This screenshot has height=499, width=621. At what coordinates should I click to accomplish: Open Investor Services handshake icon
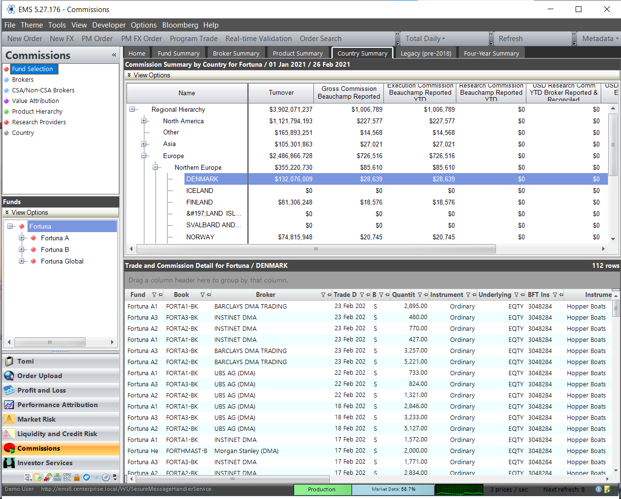[x=9, y=463]
